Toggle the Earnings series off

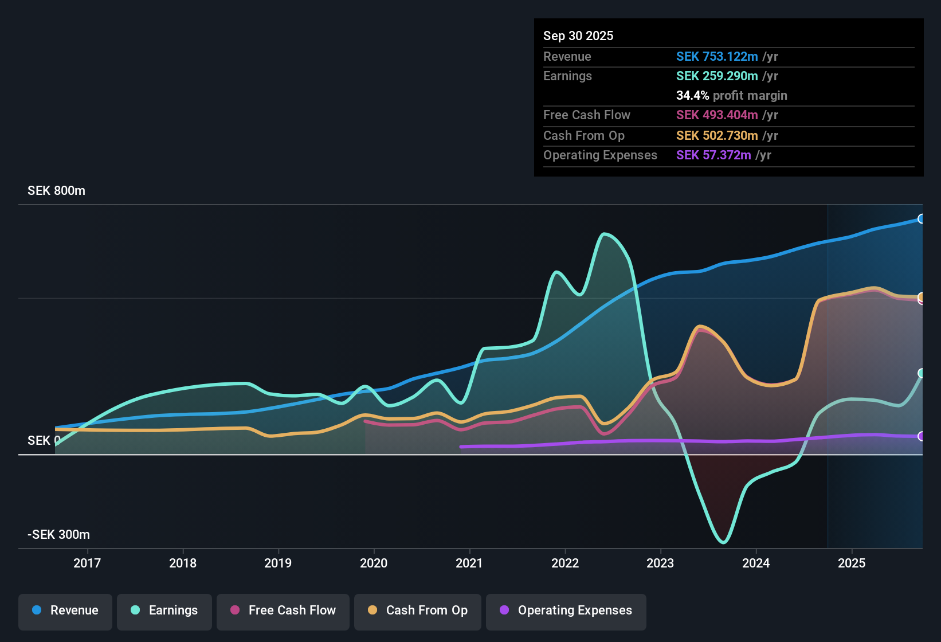tap(164, 610)
